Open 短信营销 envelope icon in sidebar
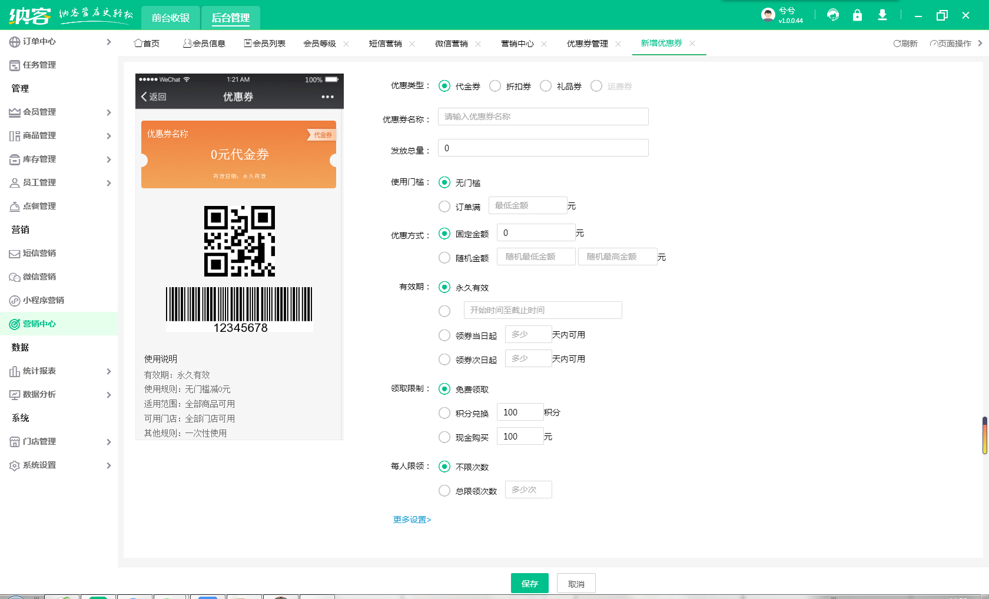989x599 pixels. (x=15, y=254)
